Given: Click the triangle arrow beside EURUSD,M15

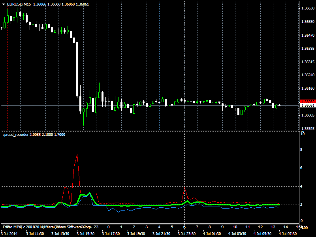Looking at the screenshot, I should point(4,4).
